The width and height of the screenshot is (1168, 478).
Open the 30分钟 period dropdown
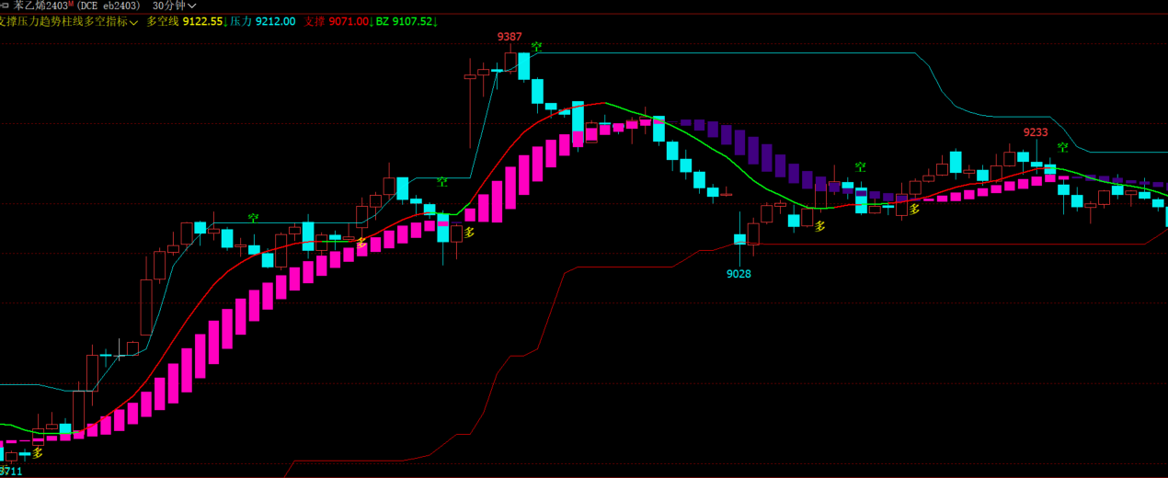point(174,6)
